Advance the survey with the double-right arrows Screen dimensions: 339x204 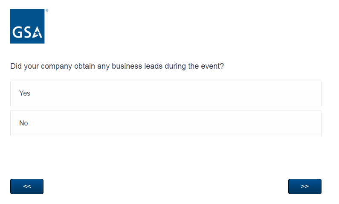click(x=304, y=187)
